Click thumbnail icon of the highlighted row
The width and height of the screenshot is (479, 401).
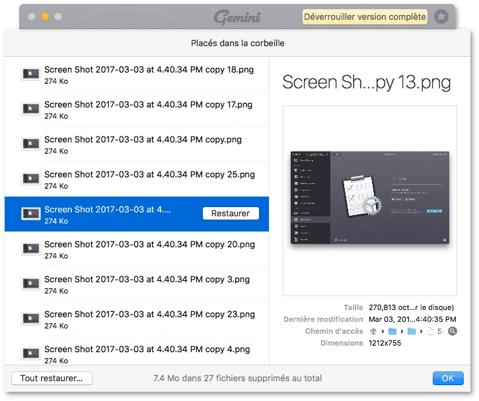[x=31, y=214]
